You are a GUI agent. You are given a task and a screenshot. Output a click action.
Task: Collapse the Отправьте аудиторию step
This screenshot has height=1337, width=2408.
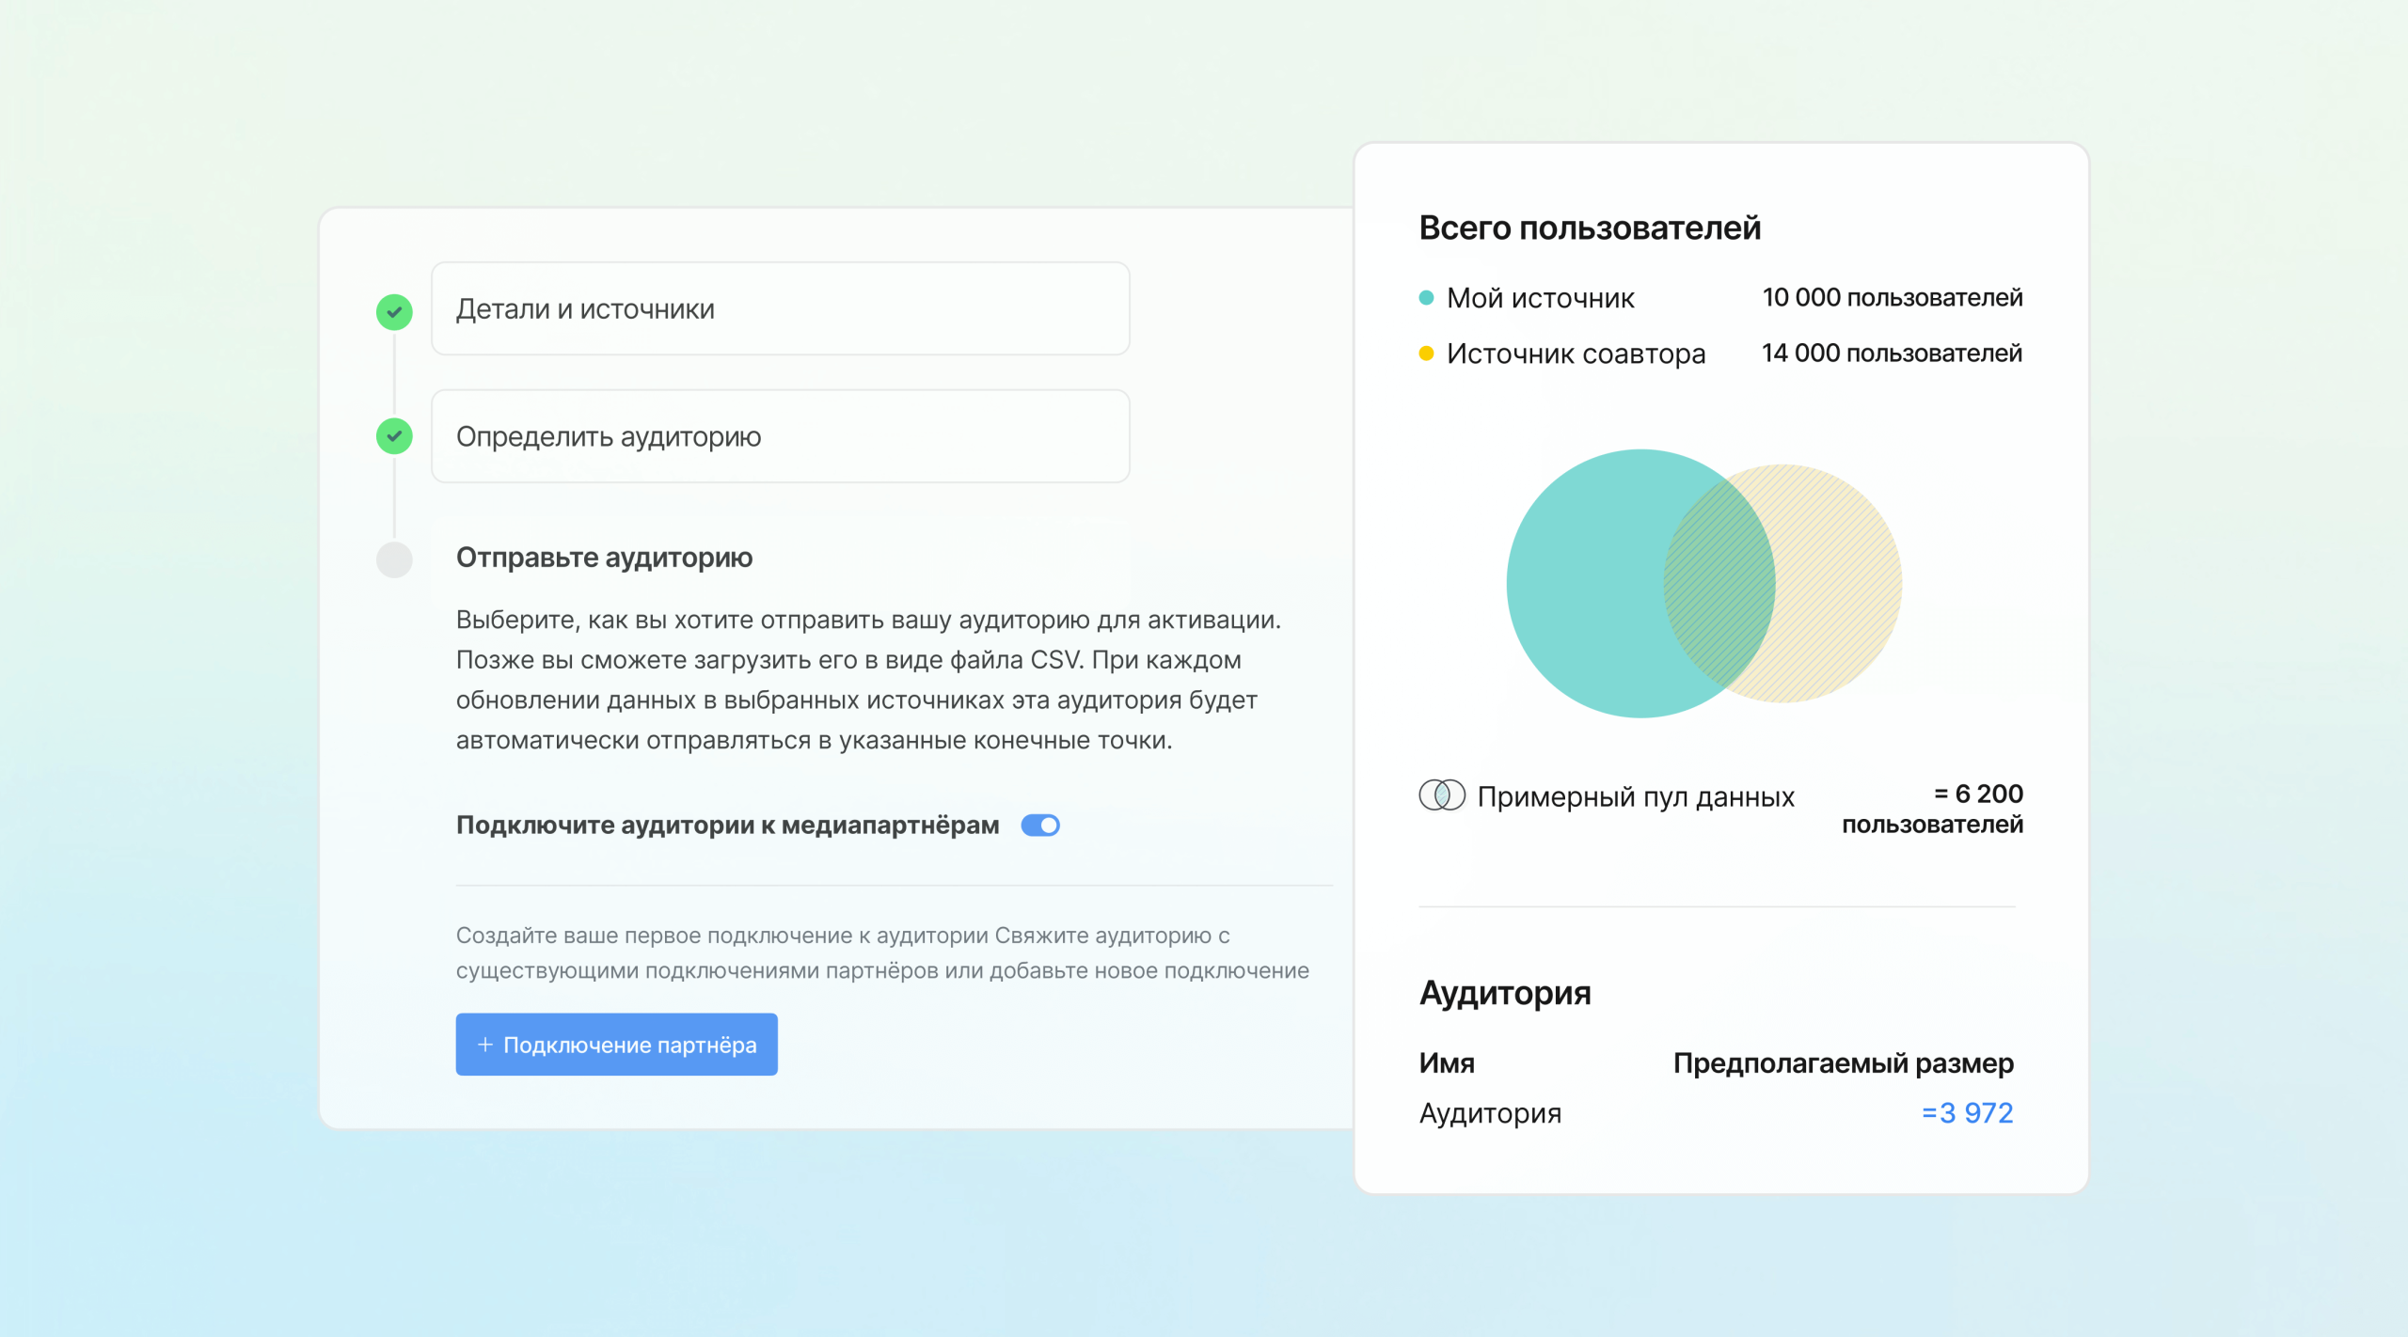point(604,558)
